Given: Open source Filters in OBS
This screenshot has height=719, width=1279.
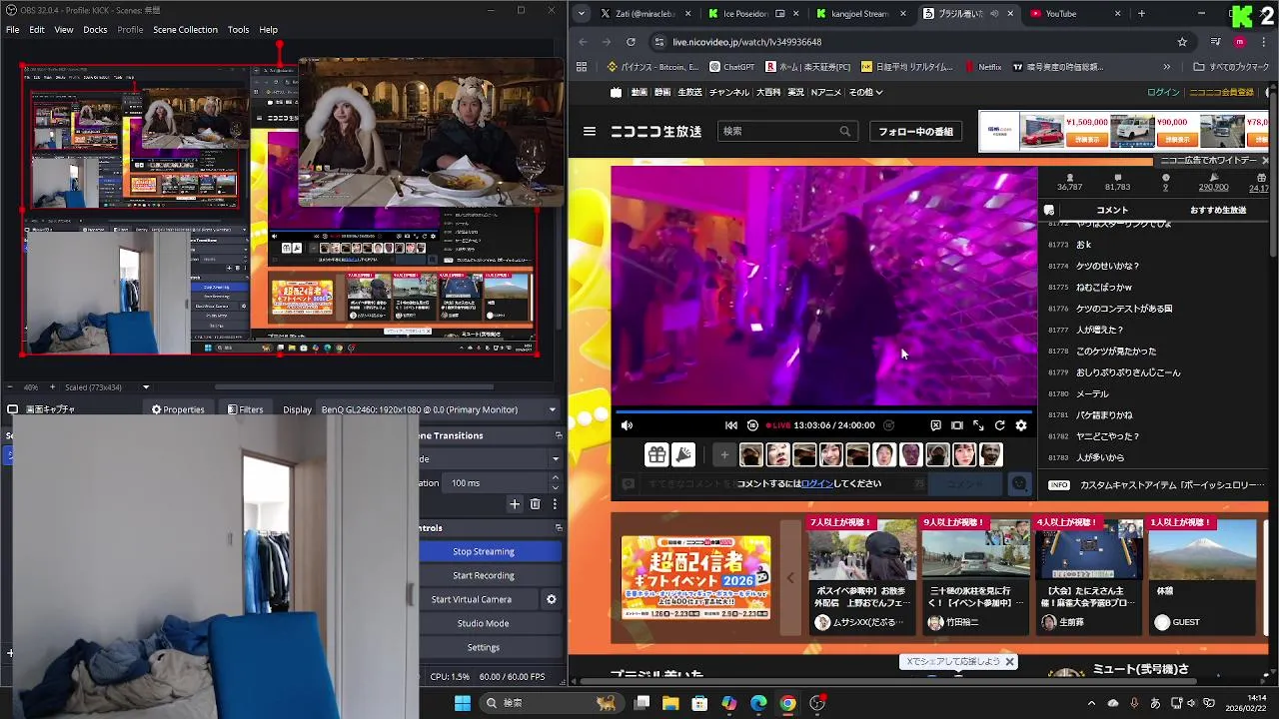Looking at the screenshot, I should tap(245, 409).
